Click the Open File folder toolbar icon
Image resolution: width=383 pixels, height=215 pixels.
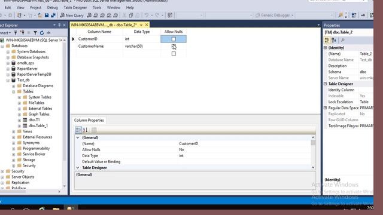coord(40,16)
